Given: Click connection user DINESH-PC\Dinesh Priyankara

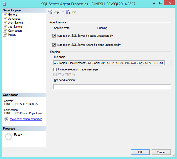Looking at the screenshot, I should pyautogui.click(x=23, y=113).
